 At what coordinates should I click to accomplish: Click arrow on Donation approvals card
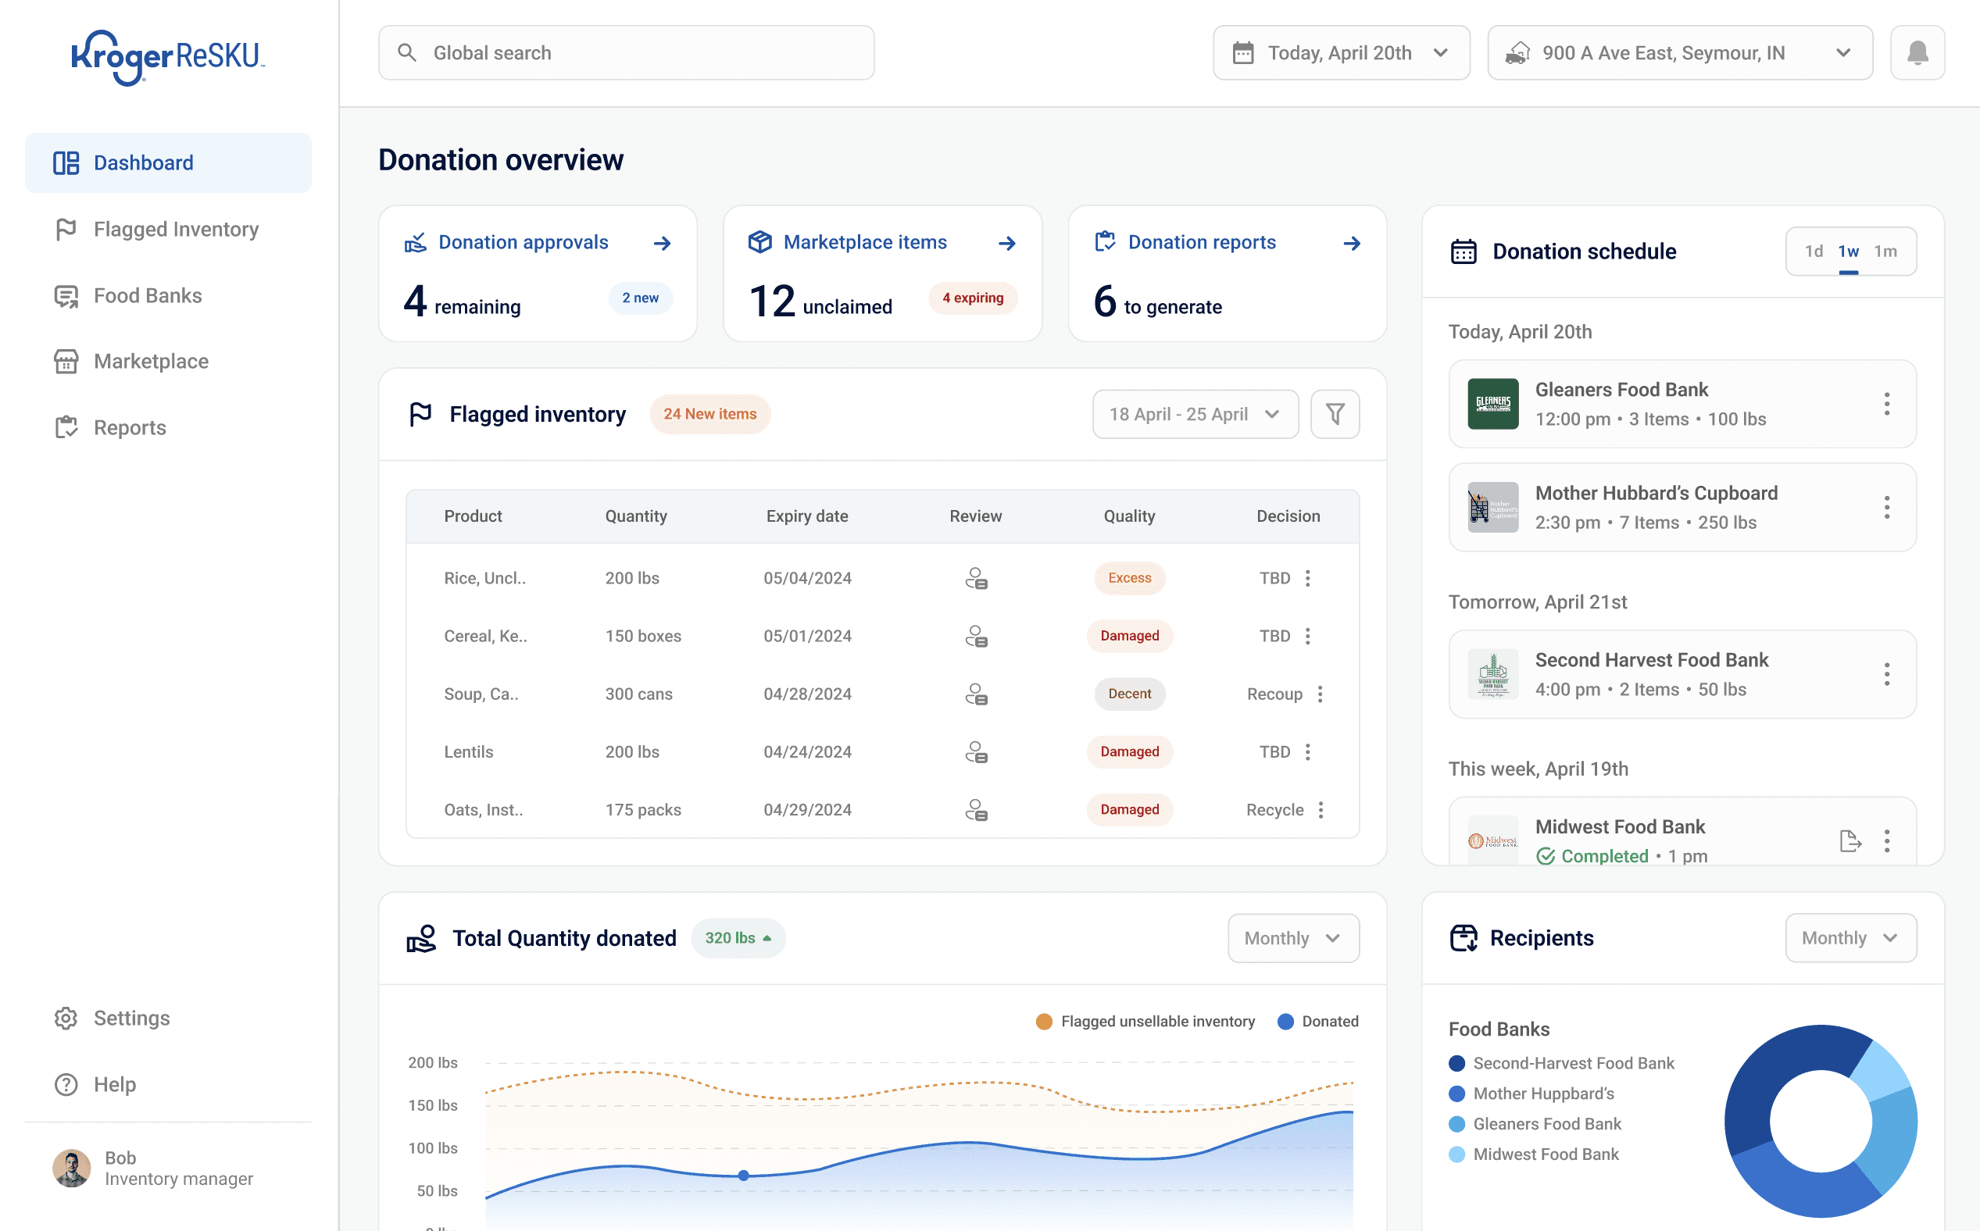tap(662, 244)
